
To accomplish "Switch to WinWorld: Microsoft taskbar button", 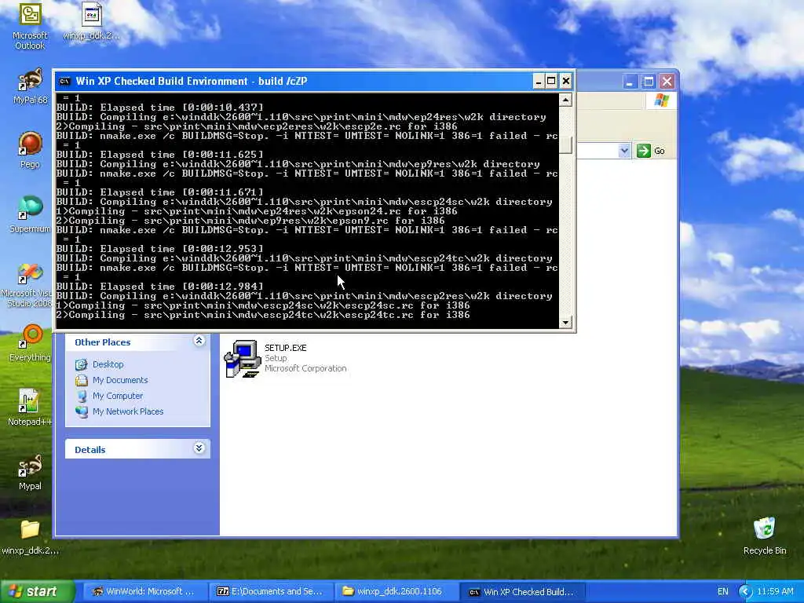I will [144, 591].
